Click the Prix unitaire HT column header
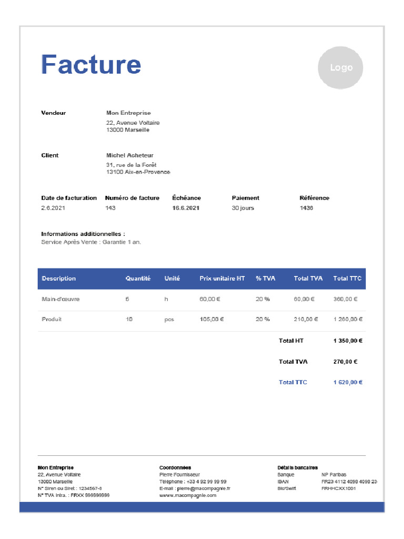404x539 pixels. pyautogui.click(x=222, y=278)
